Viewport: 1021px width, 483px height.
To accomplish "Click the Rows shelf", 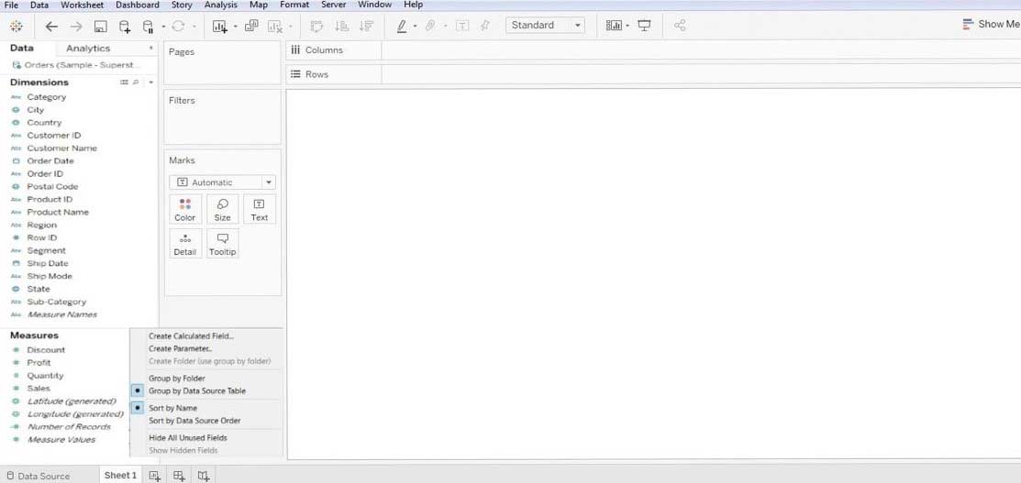I will coord(653,74).
